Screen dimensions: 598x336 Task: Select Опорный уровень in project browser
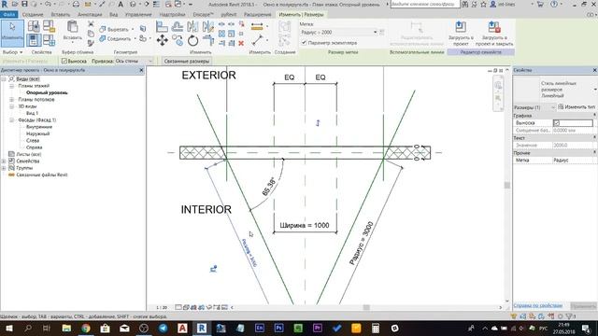click(x=47, y=92)
